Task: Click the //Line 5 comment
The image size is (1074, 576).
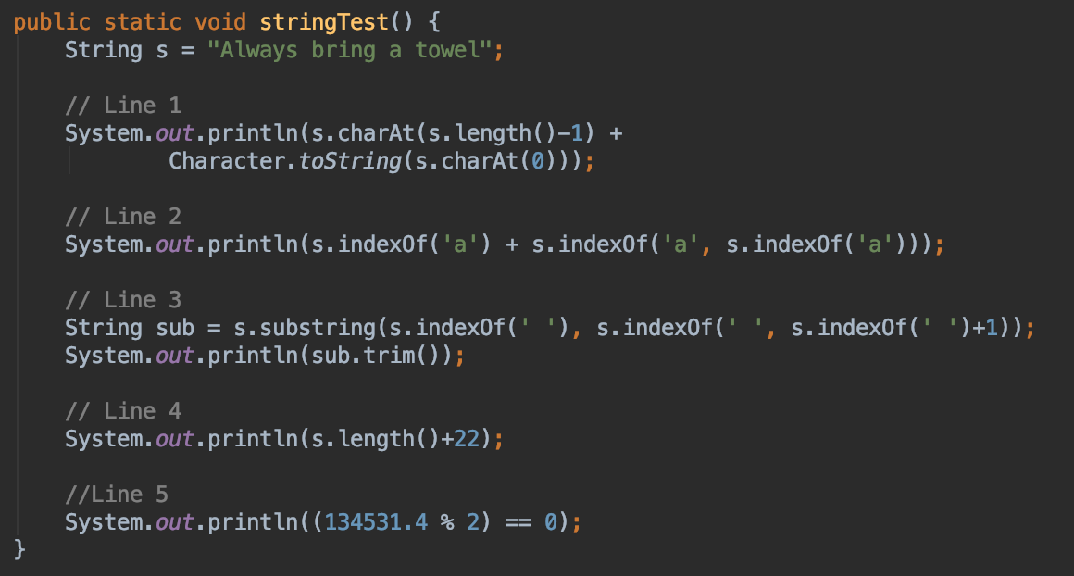Action: coord(117,495)
